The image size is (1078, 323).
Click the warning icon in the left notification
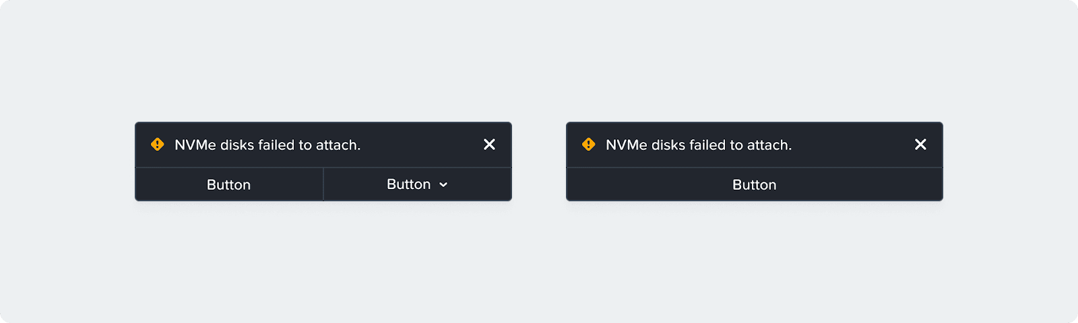(157, 145)
